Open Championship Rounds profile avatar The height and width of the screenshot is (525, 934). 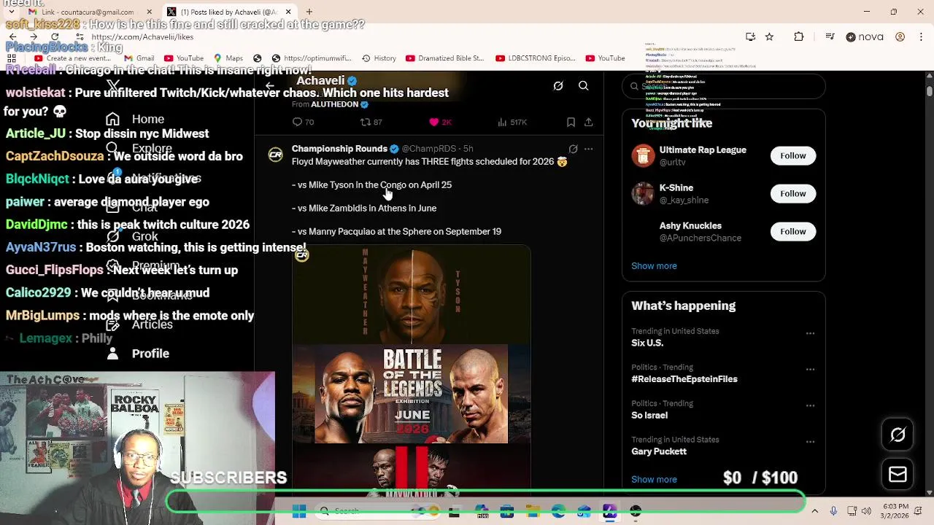pyautogui.click(x=275, y=155)
